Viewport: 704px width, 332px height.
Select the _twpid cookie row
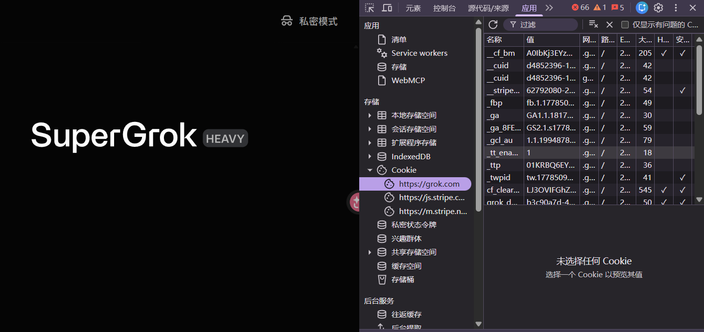589,177
